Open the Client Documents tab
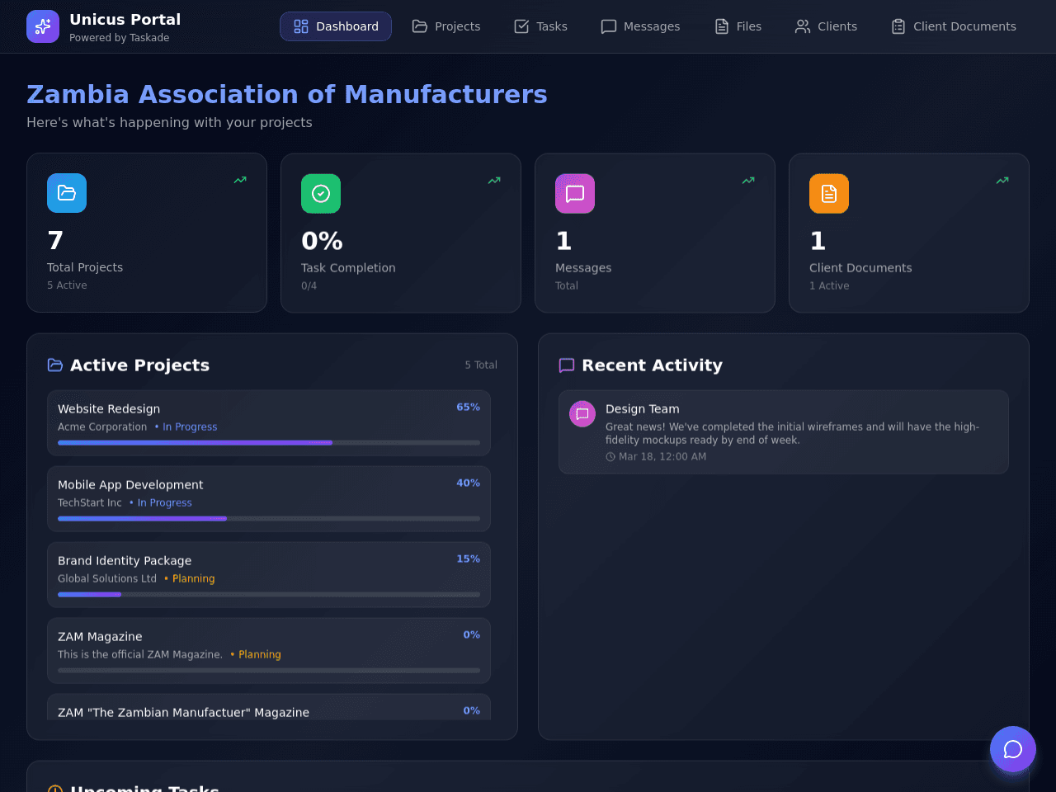1056x792 pixels. tap(954, 26)
